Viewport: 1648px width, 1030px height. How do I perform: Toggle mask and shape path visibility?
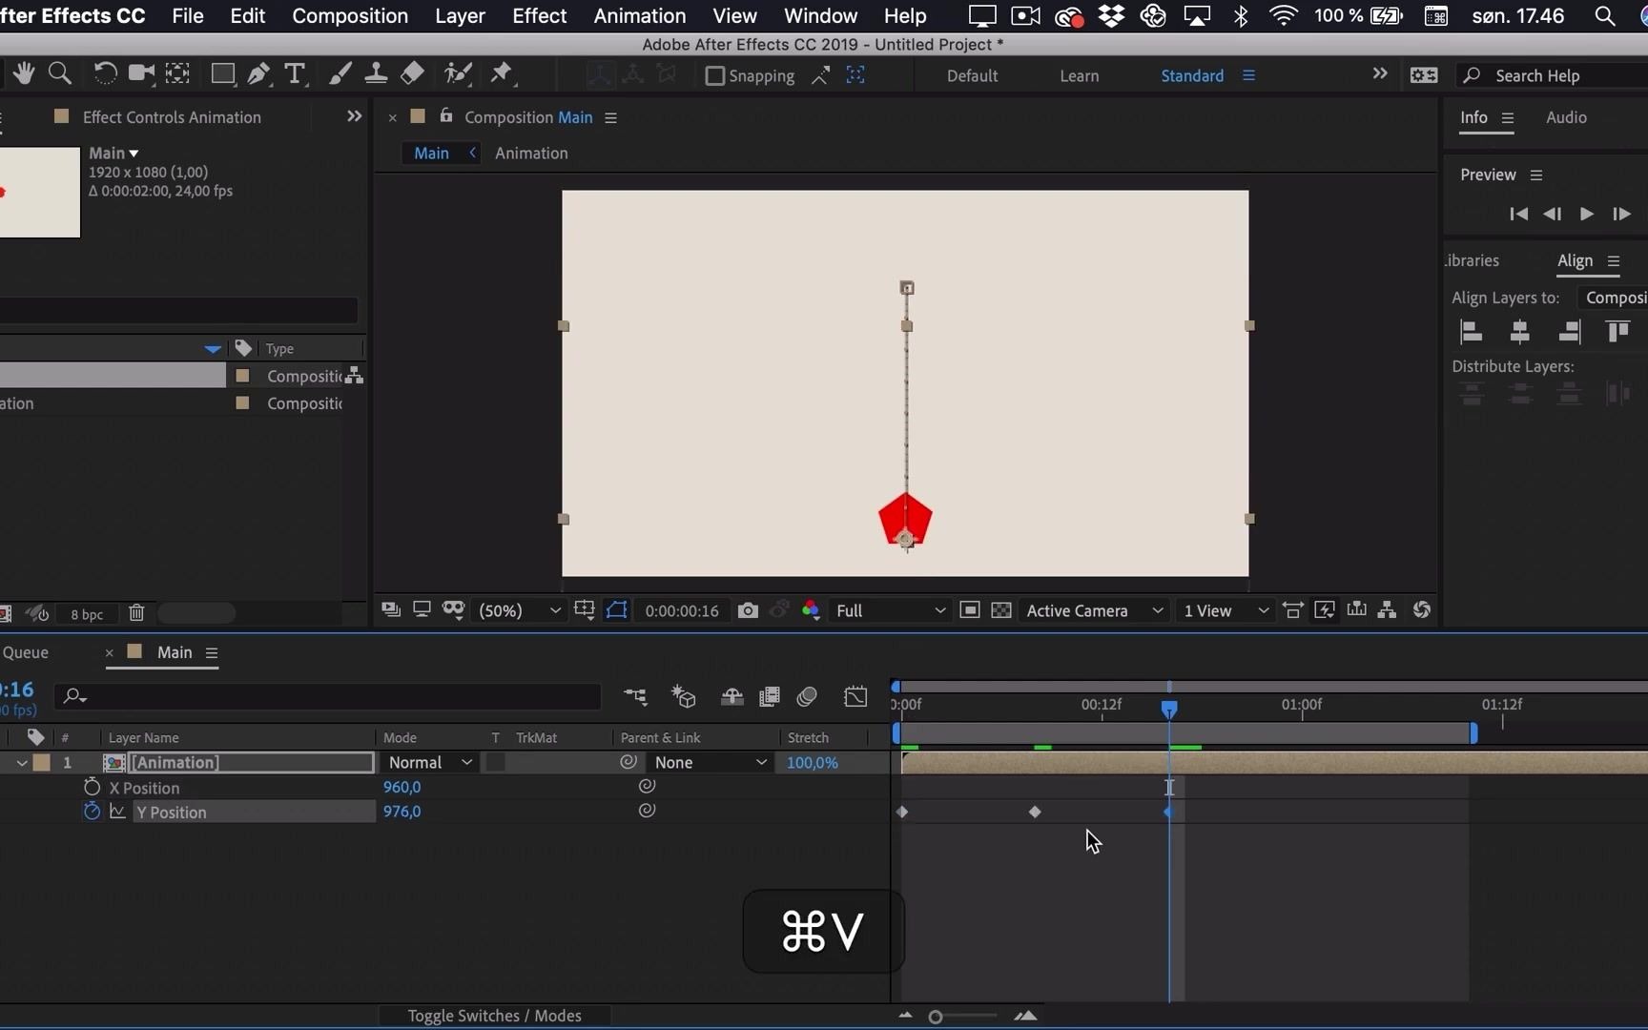point(617,610)
